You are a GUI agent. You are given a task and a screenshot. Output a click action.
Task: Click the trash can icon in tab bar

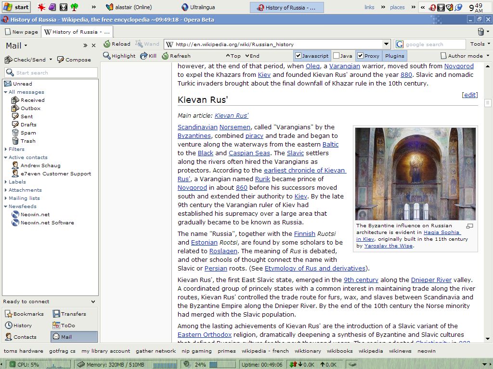click(480, 32)
